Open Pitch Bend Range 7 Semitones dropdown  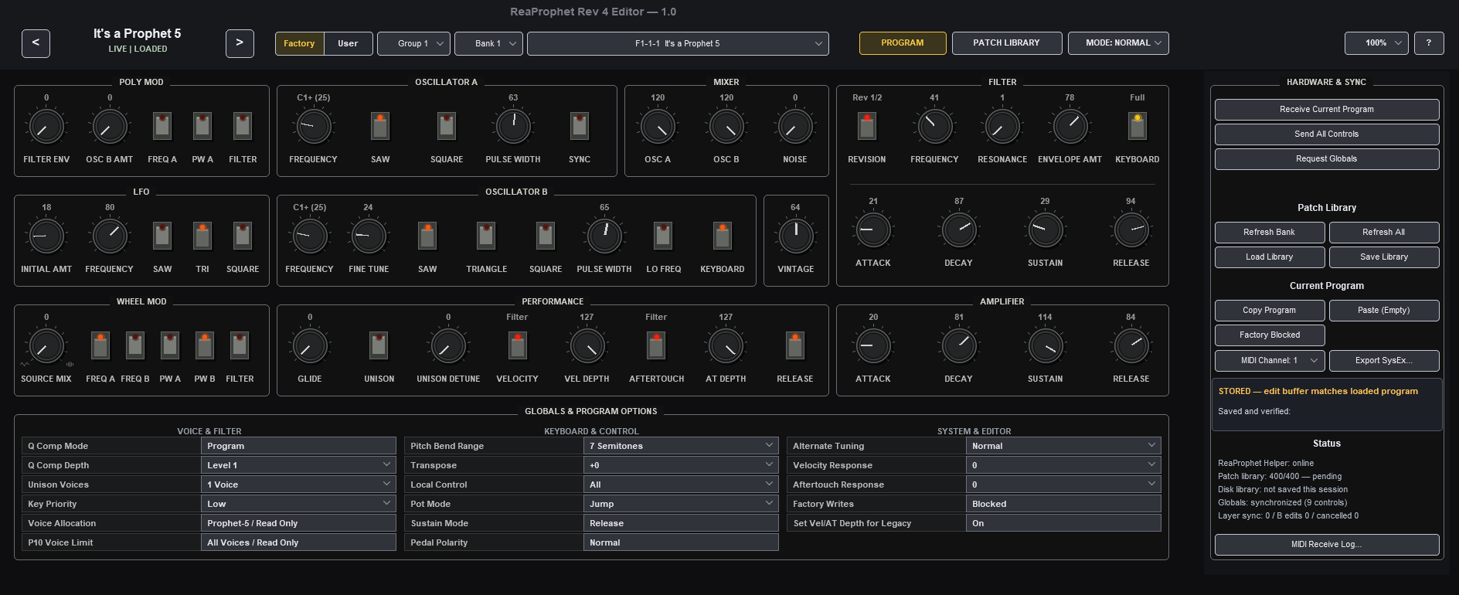[681, 446]
